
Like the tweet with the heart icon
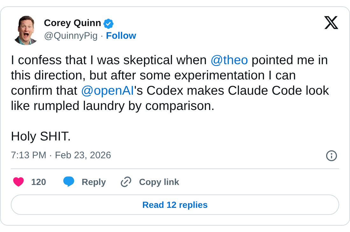click(x=18, y=182)
